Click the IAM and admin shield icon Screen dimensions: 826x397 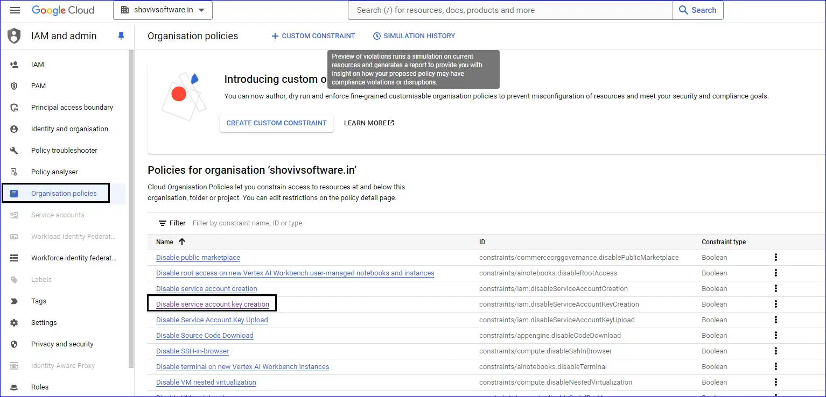pyautogui.click(x=14, y=36)
